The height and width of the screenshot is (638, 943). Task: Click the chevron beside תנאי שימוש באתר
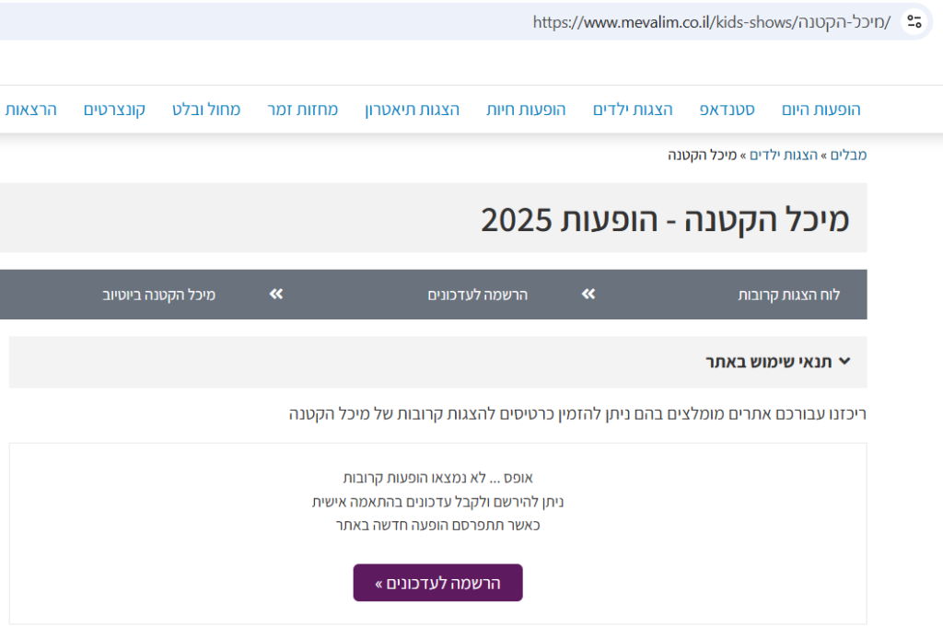point(844,362)
